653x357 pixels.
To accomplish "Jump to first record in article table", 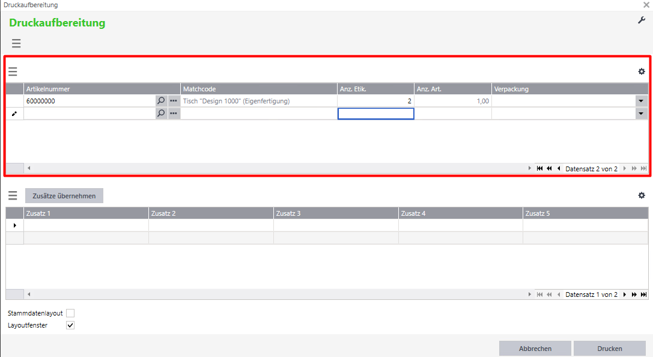I will (539, 169).
